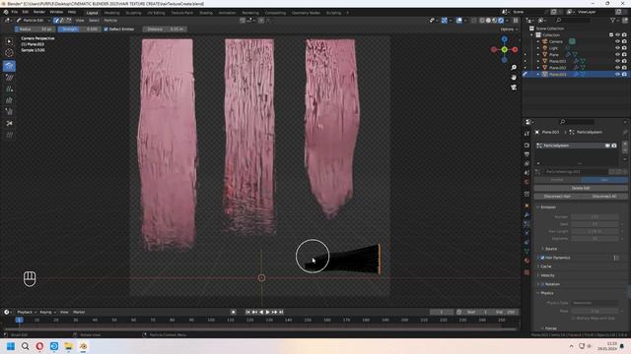
Task: Select the Comb brush tool
Action: (9, 66)
